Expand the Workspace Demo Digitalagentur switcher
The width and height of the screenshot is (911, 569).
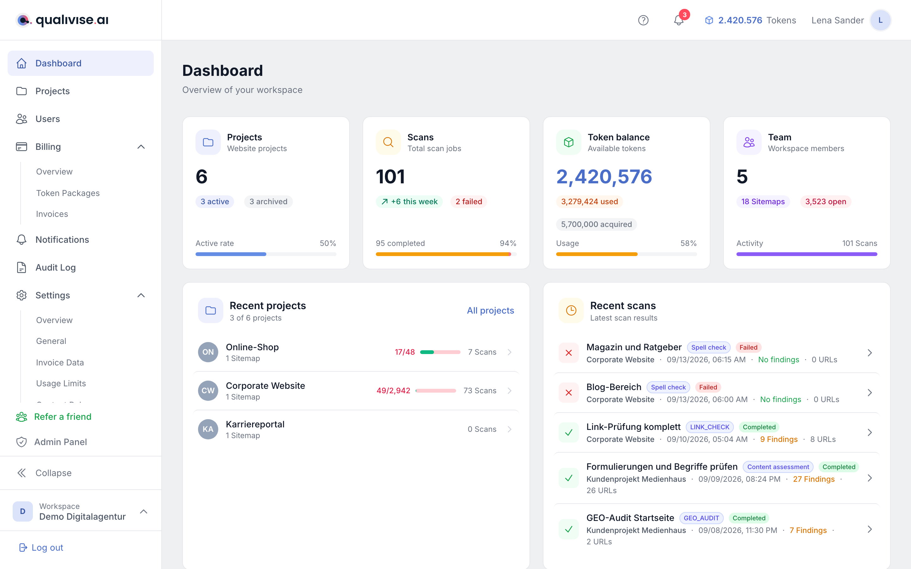(x=143, y=511)
